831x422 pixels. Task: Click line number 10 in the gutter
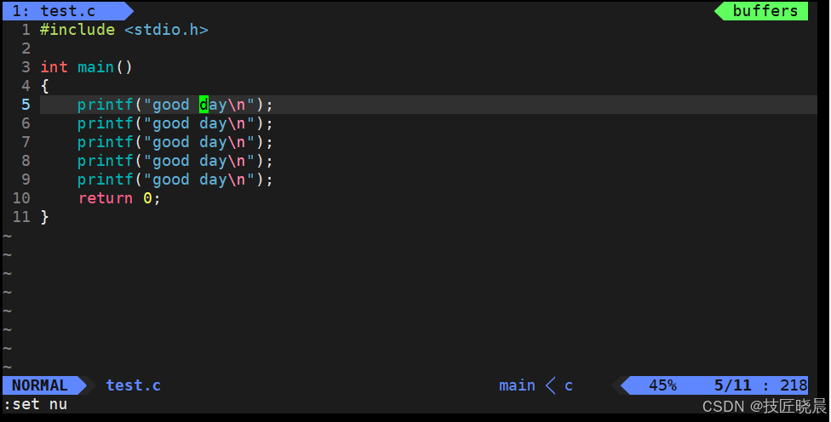point(21,198)
